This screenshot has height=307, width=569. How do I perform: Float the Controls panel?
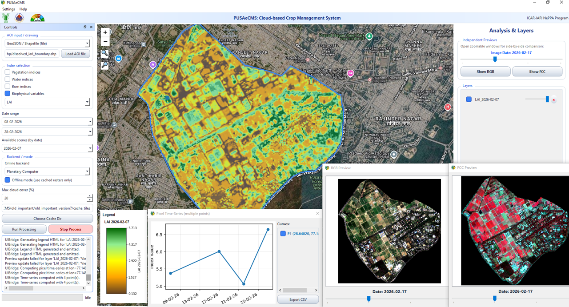(x=85, y=27)
